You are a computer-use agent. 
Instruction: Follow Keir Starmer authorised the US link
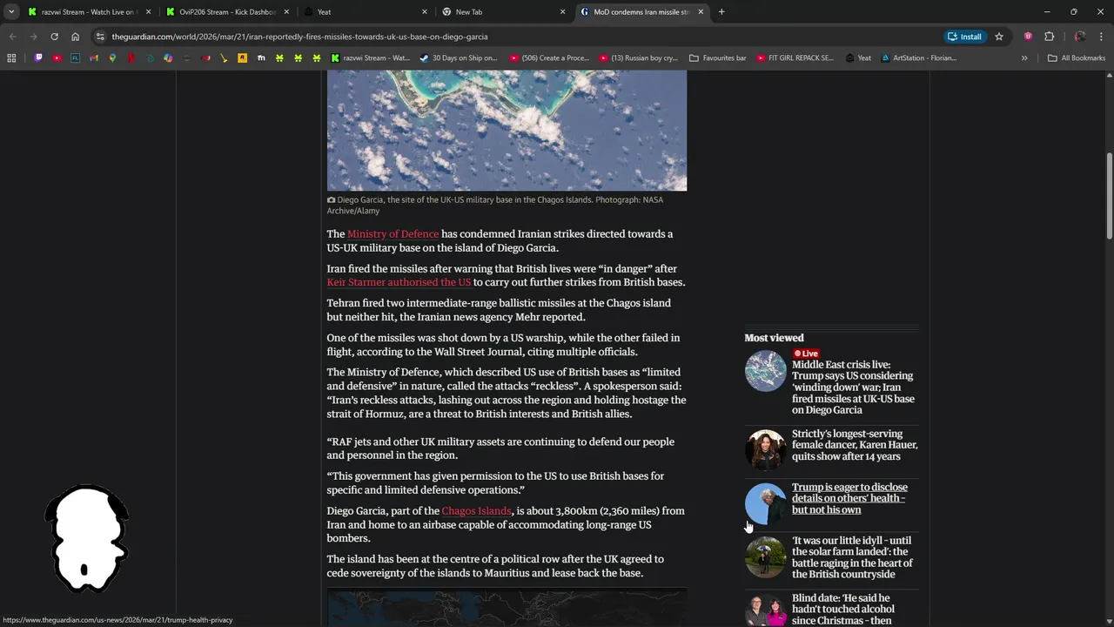pyautogui.click(x=399, y=282)
